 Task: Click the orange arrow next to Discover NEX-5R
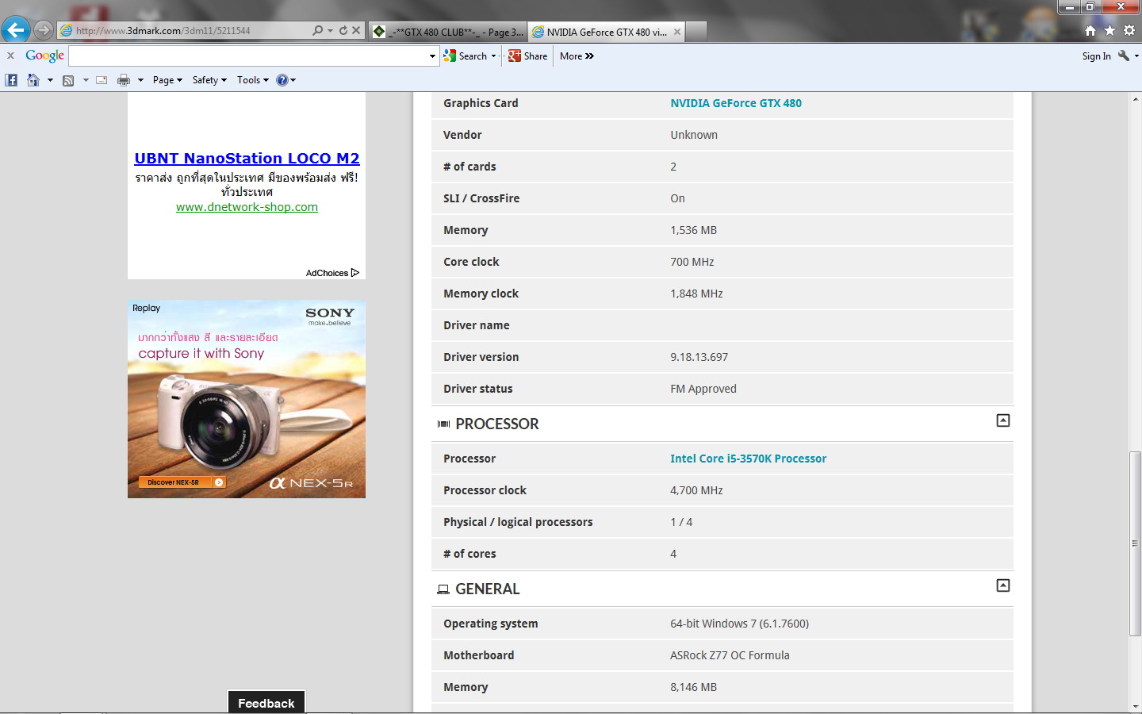[219, 482]
